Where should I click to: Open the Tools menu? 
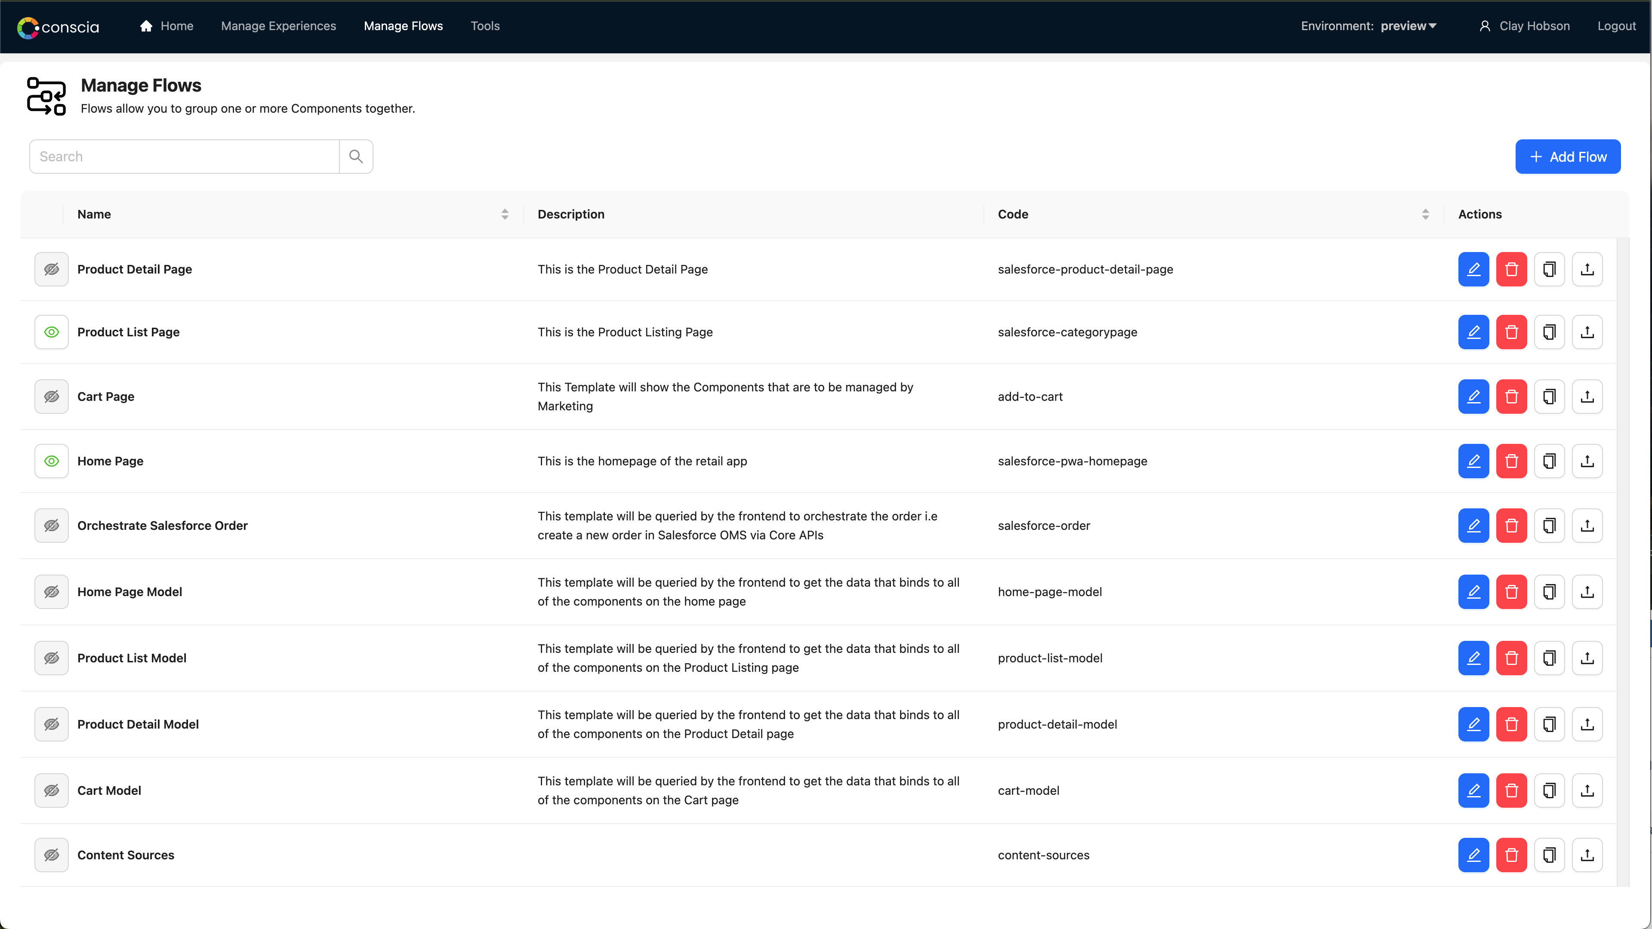coord(485,26)
